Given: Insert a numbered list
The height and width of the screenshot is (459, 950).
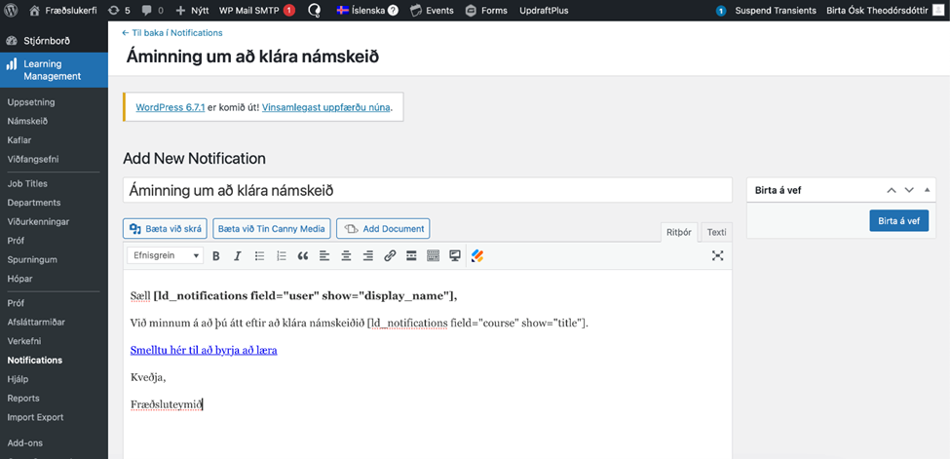Looking at the screenshot, I should [282, 256].
